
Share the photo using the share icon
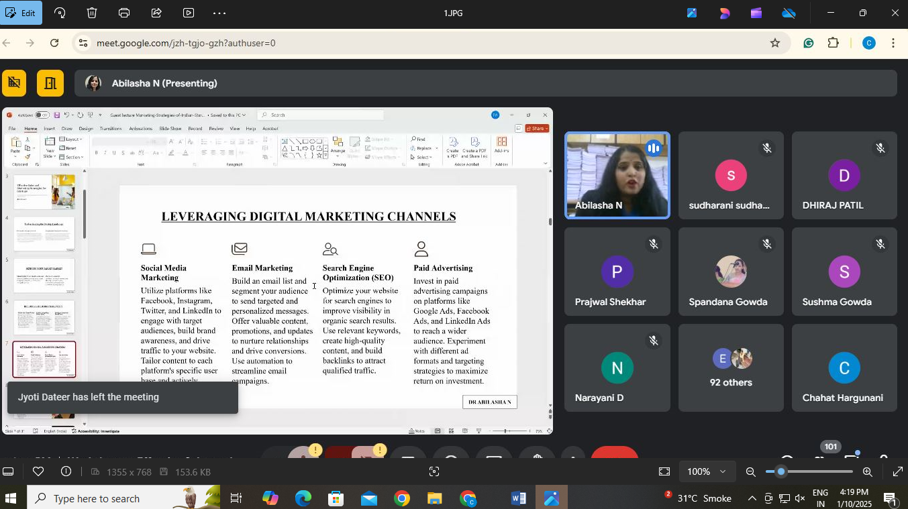pyautogui.click(x=156, y=13)
